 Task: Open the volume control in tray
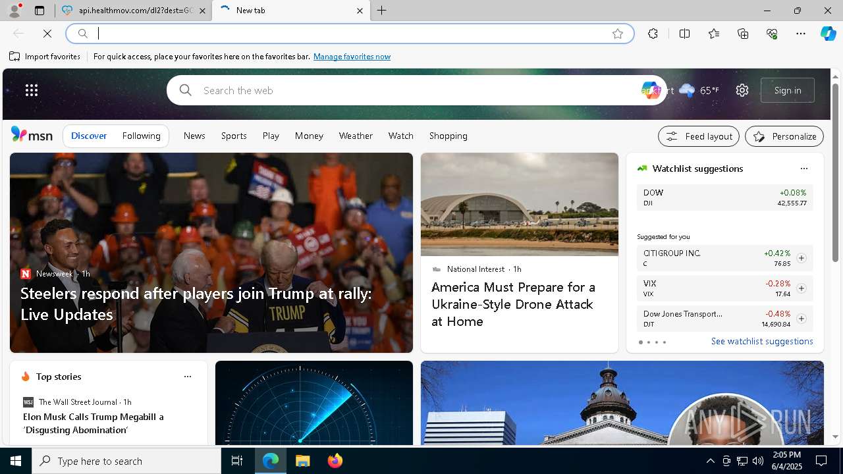[x=757, y=461]
